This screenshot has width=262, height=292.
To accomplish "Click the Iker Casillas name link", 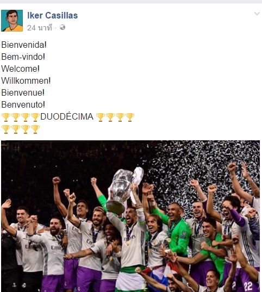I will (53, 15).
